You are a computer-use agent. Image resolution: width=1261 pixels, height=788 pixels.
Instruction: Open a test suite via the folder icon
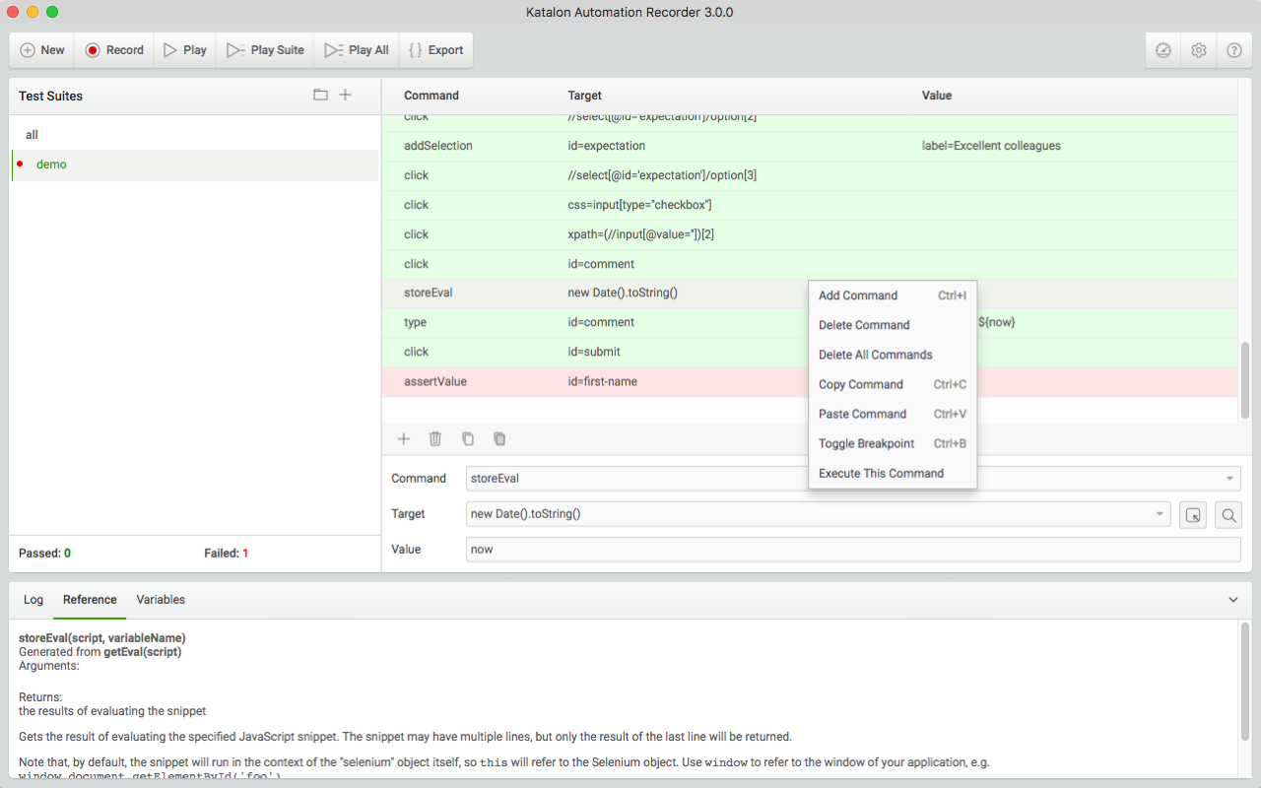click(x=320, y=96)
